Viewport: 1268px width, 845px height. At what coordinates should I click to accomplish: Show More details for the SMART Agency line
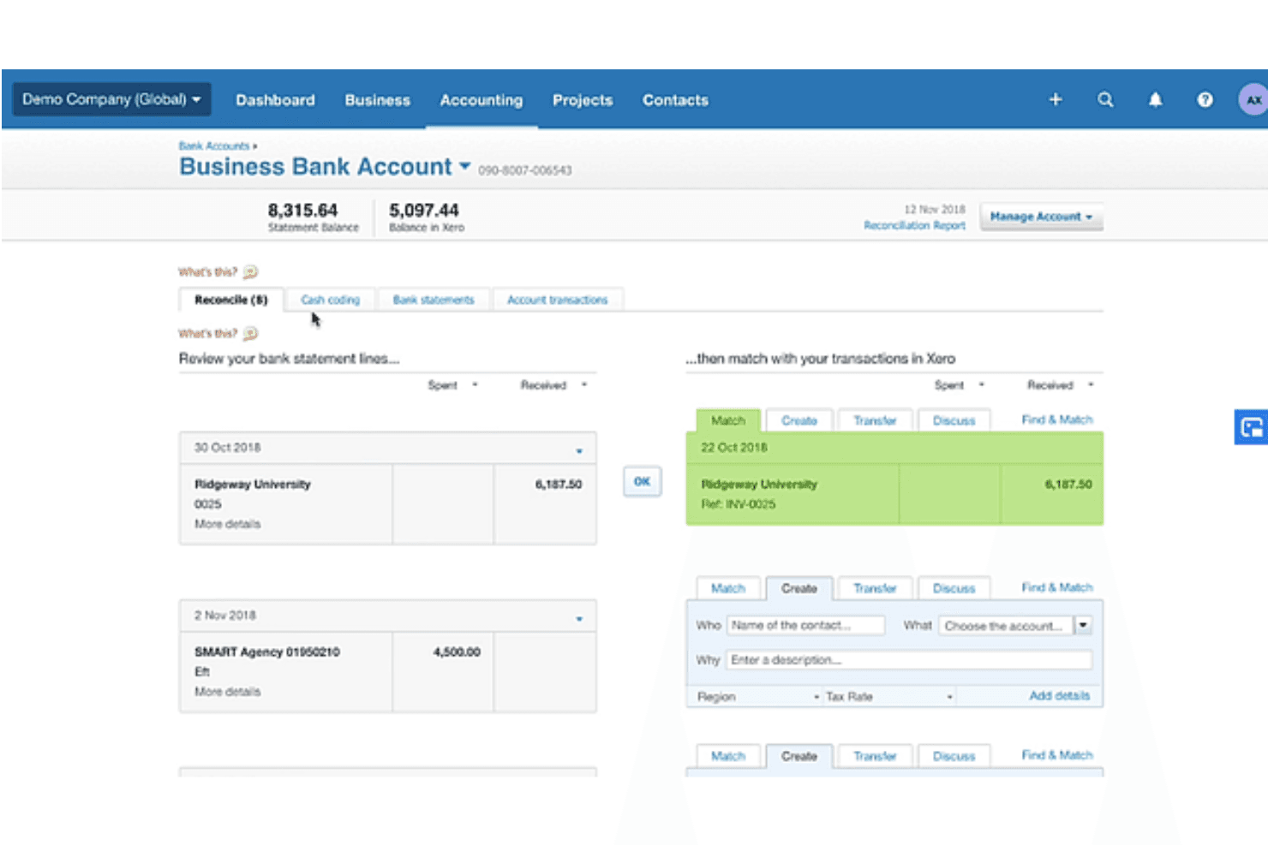point(227,692)
